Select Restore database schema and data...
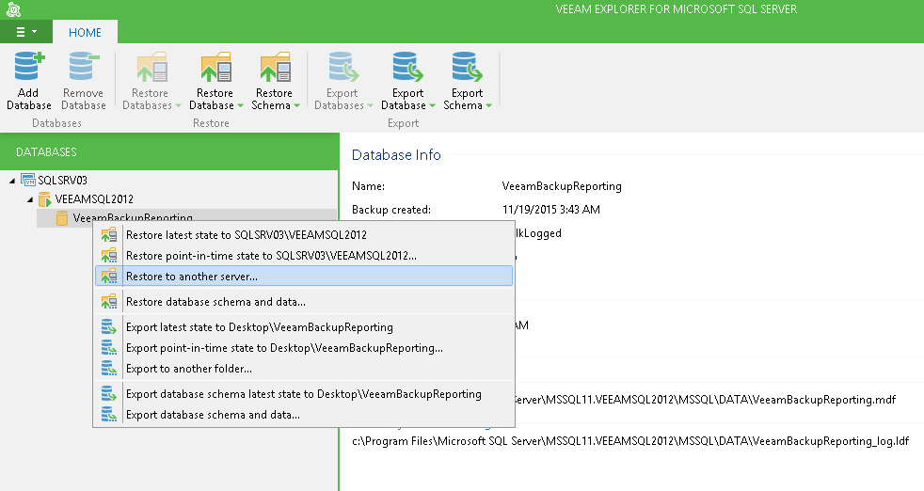Viewport: 924px width, 491px height. [304, 301]
